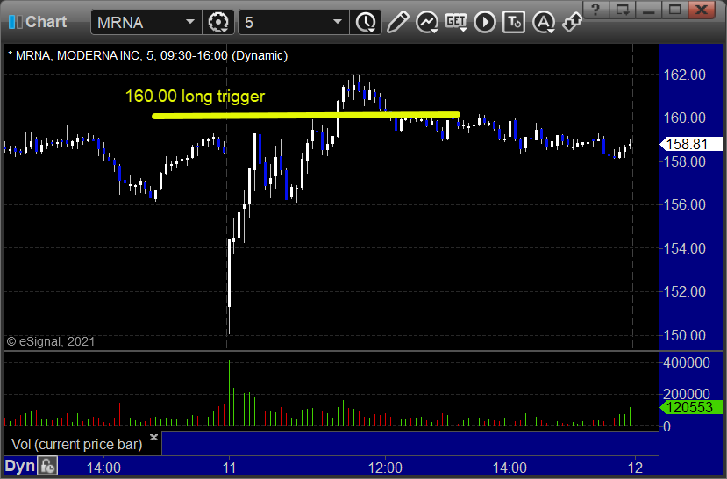Viewport: 727px width, 479px height.
Task: Expand the 5 interval dropdown
Action: point(338,22)
